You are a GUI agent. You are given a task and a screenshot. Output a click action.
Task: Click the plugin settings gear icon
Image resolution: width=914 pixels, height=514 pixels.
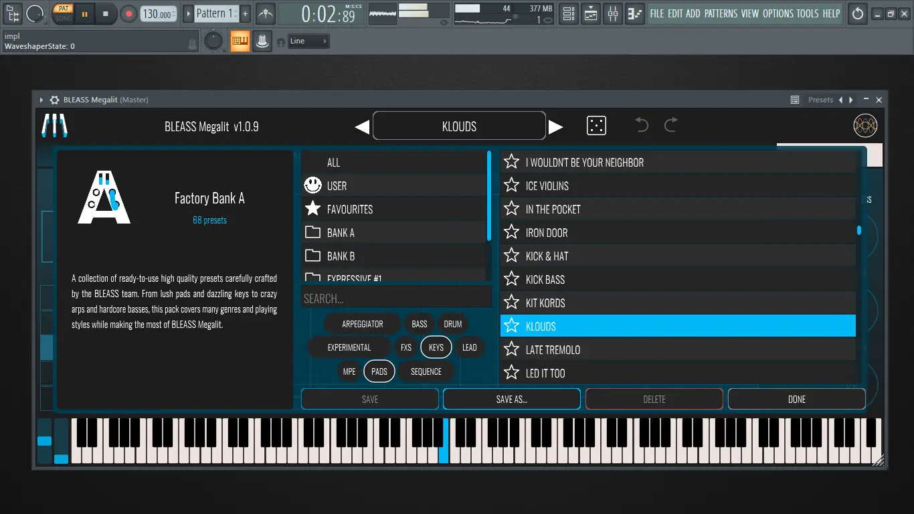(55, 100)
